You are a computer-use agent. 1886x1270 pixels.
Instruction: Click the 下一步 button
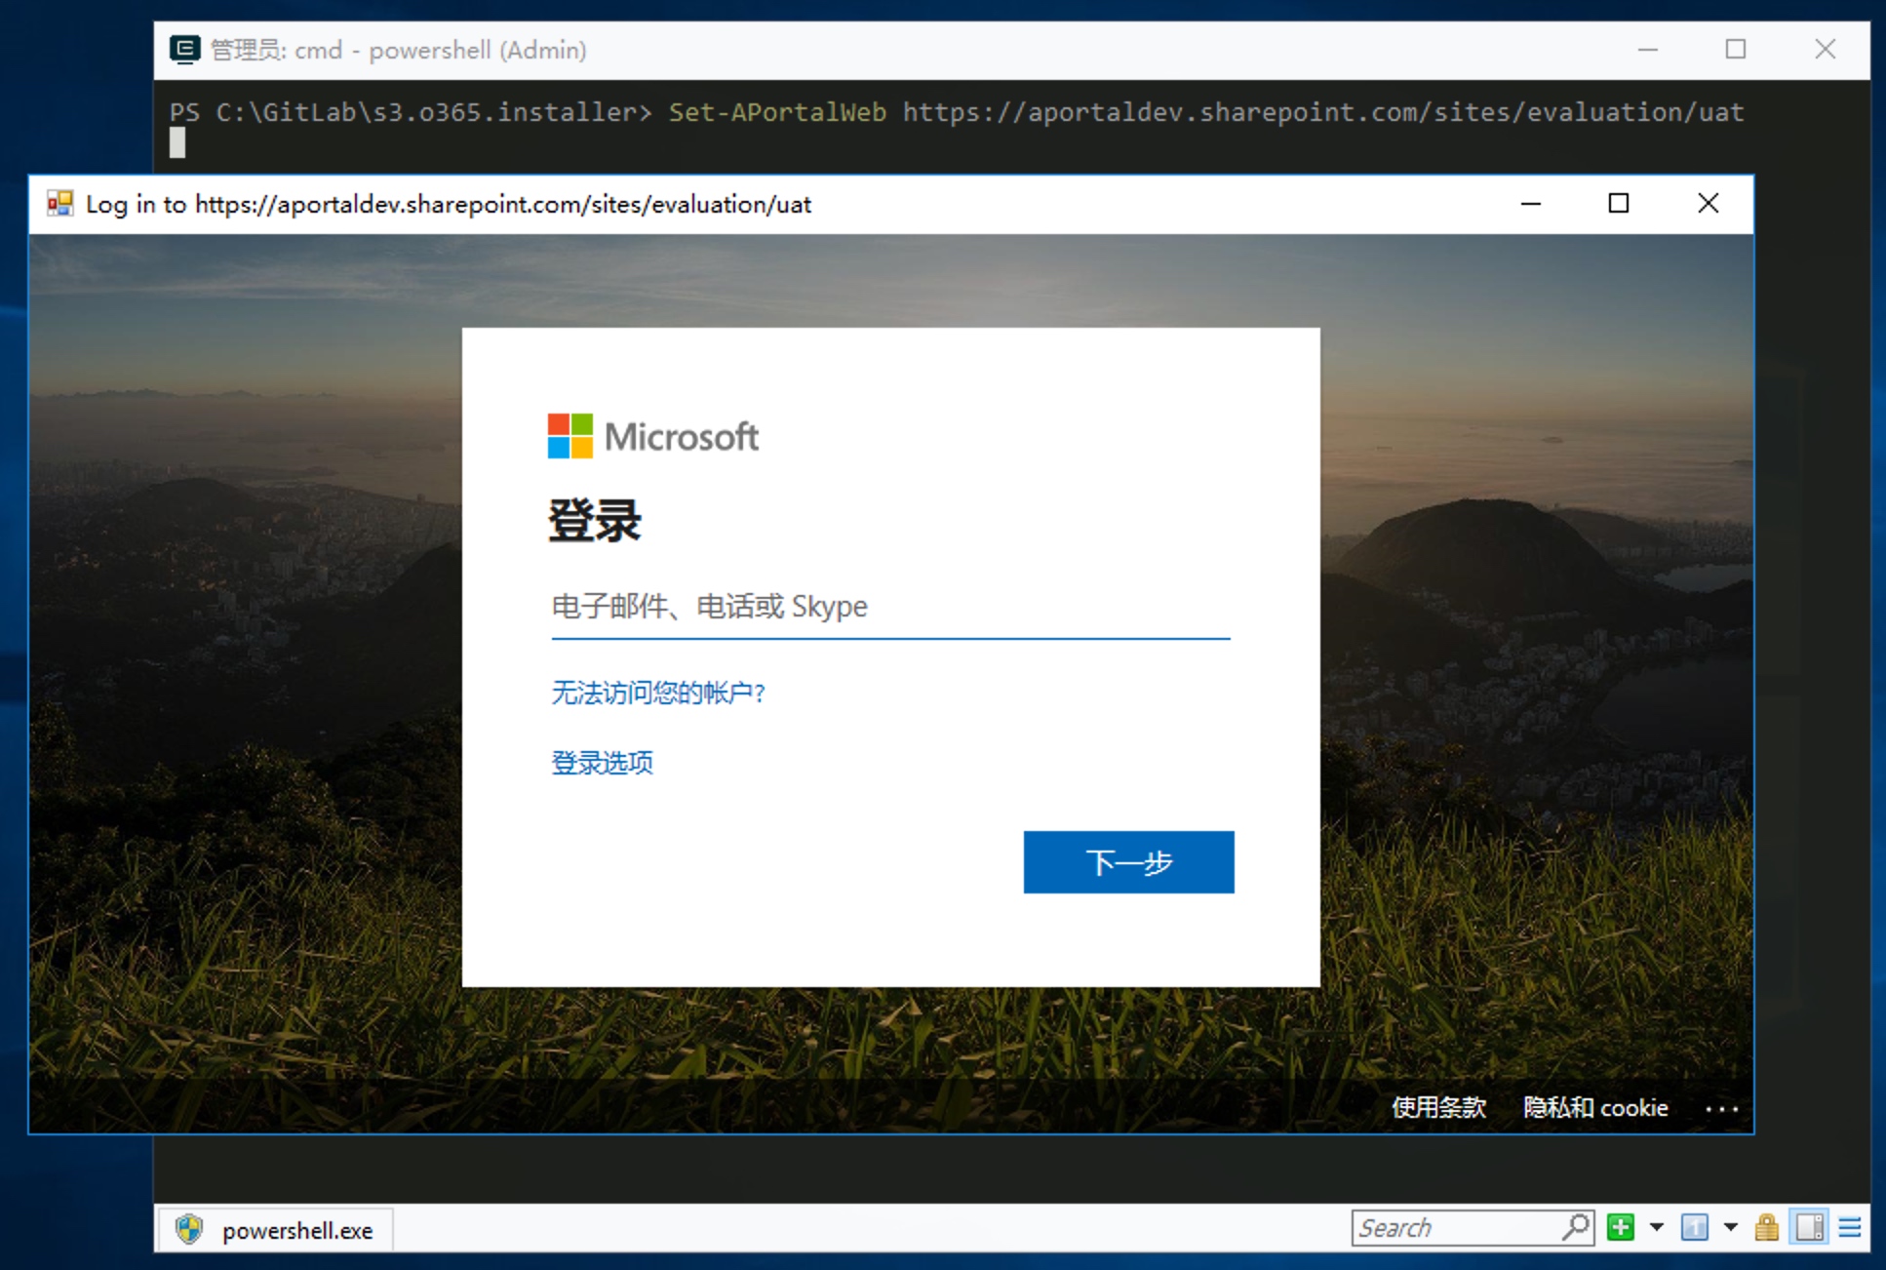pos(1128,862)
